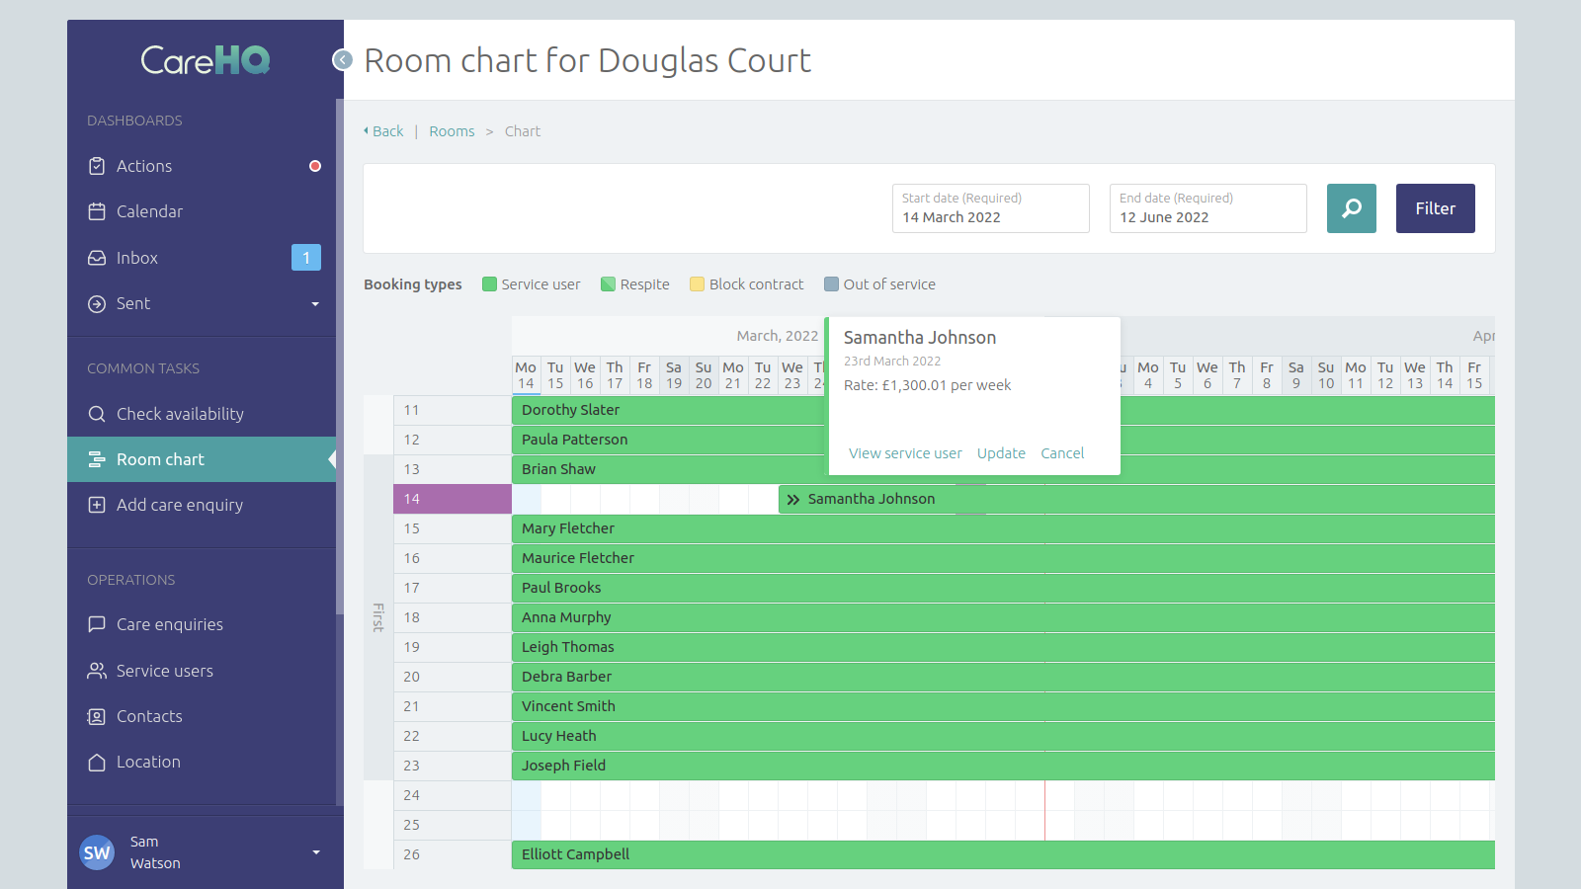
Task: Click the Add care enquiry plus icon
Action: 97,505
